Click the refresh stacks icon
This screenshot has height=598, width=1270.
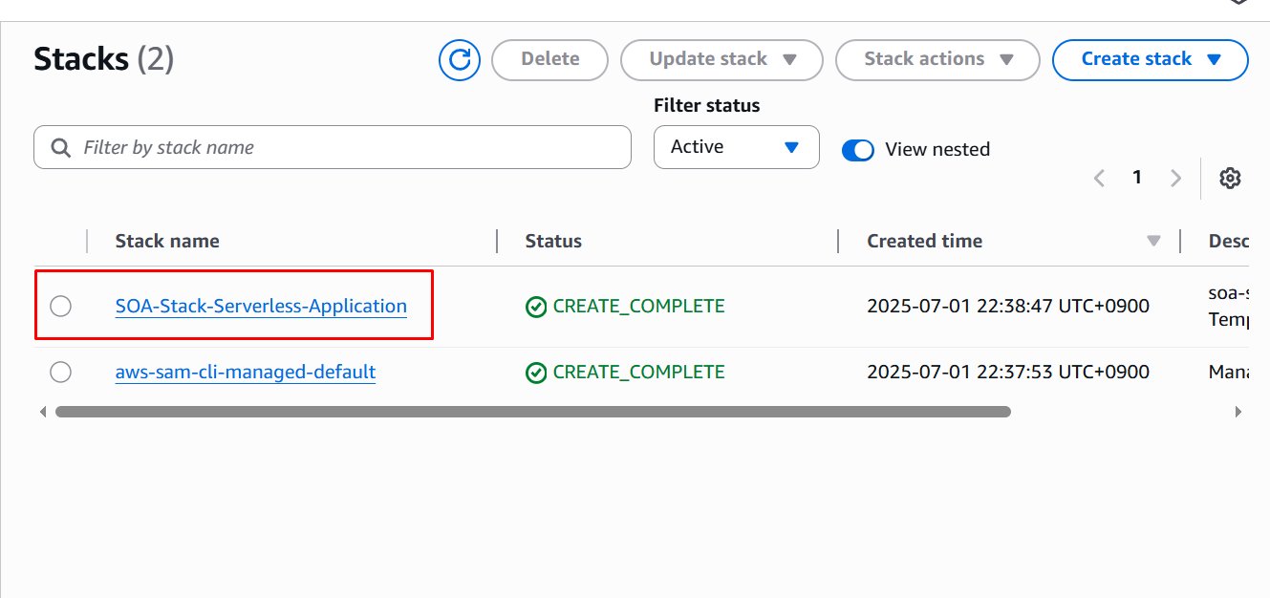point(460,60)
